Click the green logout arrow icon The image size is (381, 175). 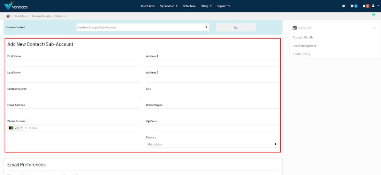[x=374, y=15]
